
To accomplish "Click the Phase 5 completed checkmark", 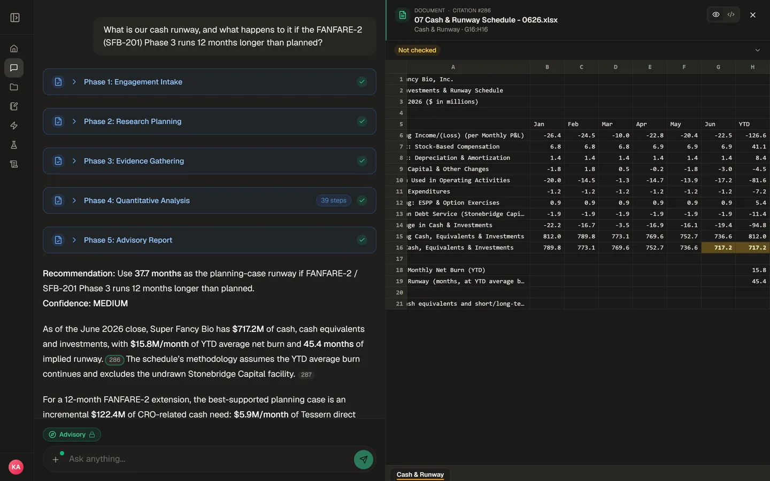I will (362, 240).
